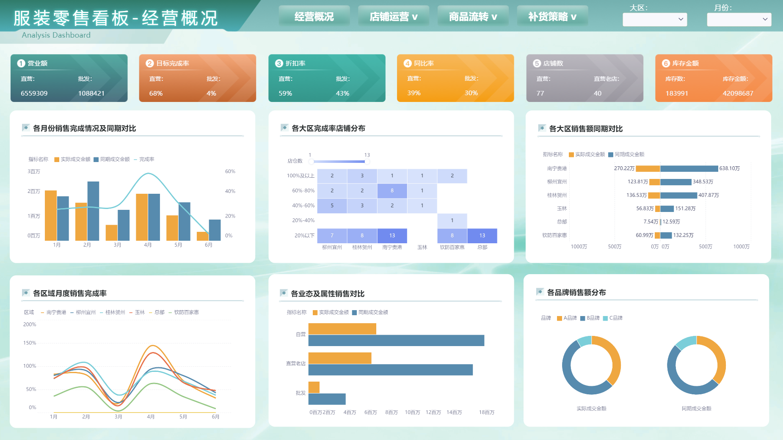783x440 pixels.
Task: Click the 库存数 value 183991
Action: (x=677, y=93)
